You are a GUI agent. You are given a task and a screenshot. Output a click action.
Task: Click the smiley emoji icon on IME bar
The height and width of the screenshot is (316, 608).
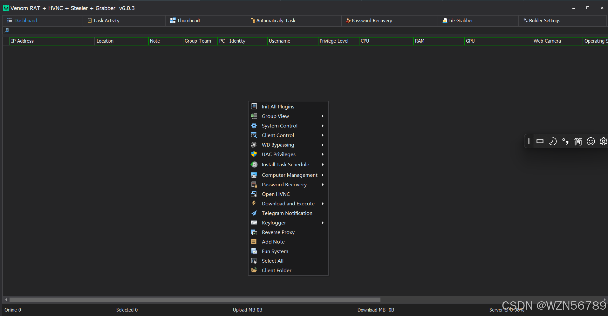(x=591, y=141)
